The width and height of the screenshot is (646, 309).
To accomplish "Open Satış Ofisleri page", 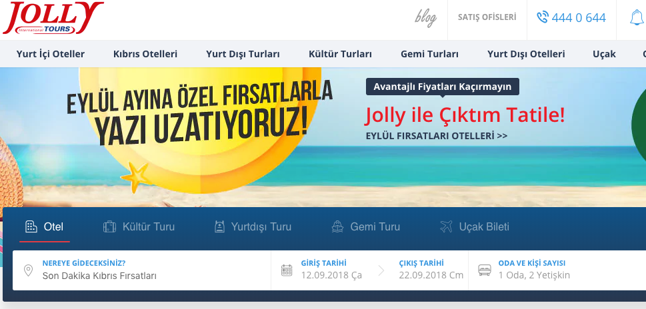I will (x=487, y=17).
